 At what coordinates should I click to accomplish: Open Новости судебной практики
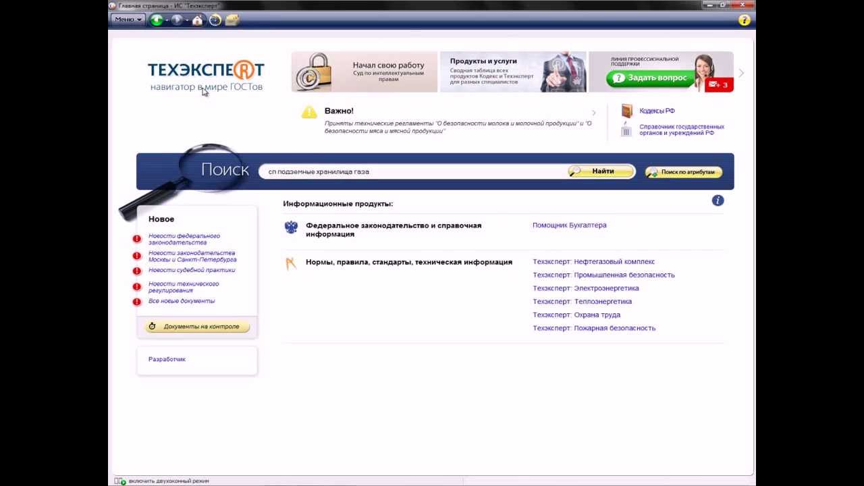point(192,270)
